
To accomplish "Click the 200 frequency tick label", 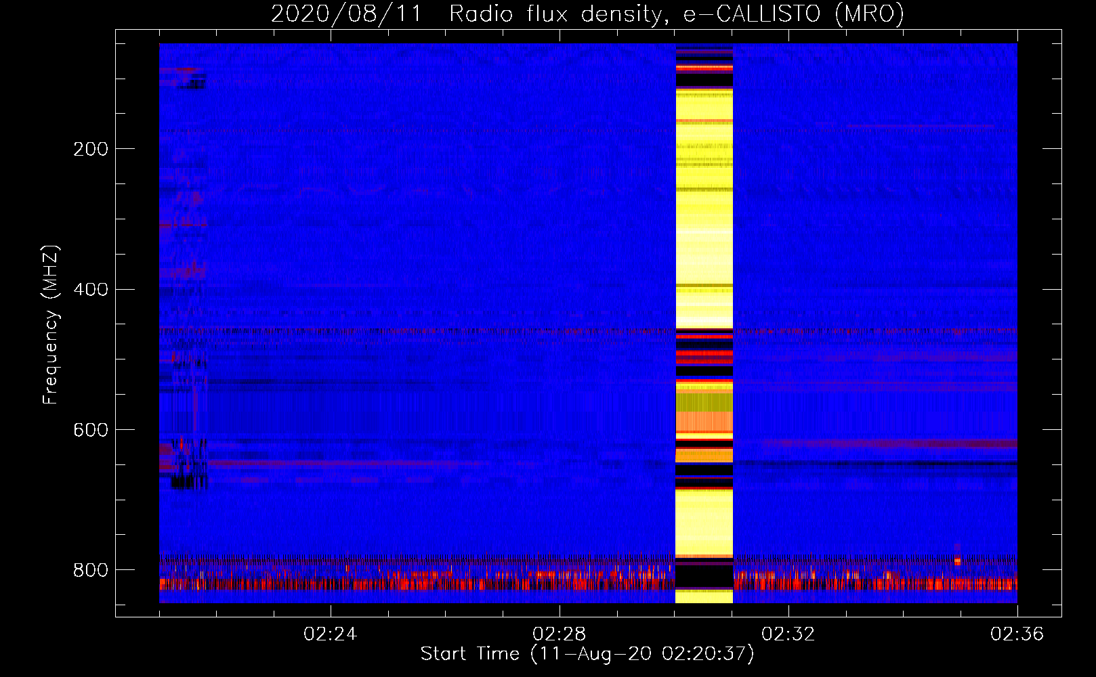I will [x=91, y=149].
